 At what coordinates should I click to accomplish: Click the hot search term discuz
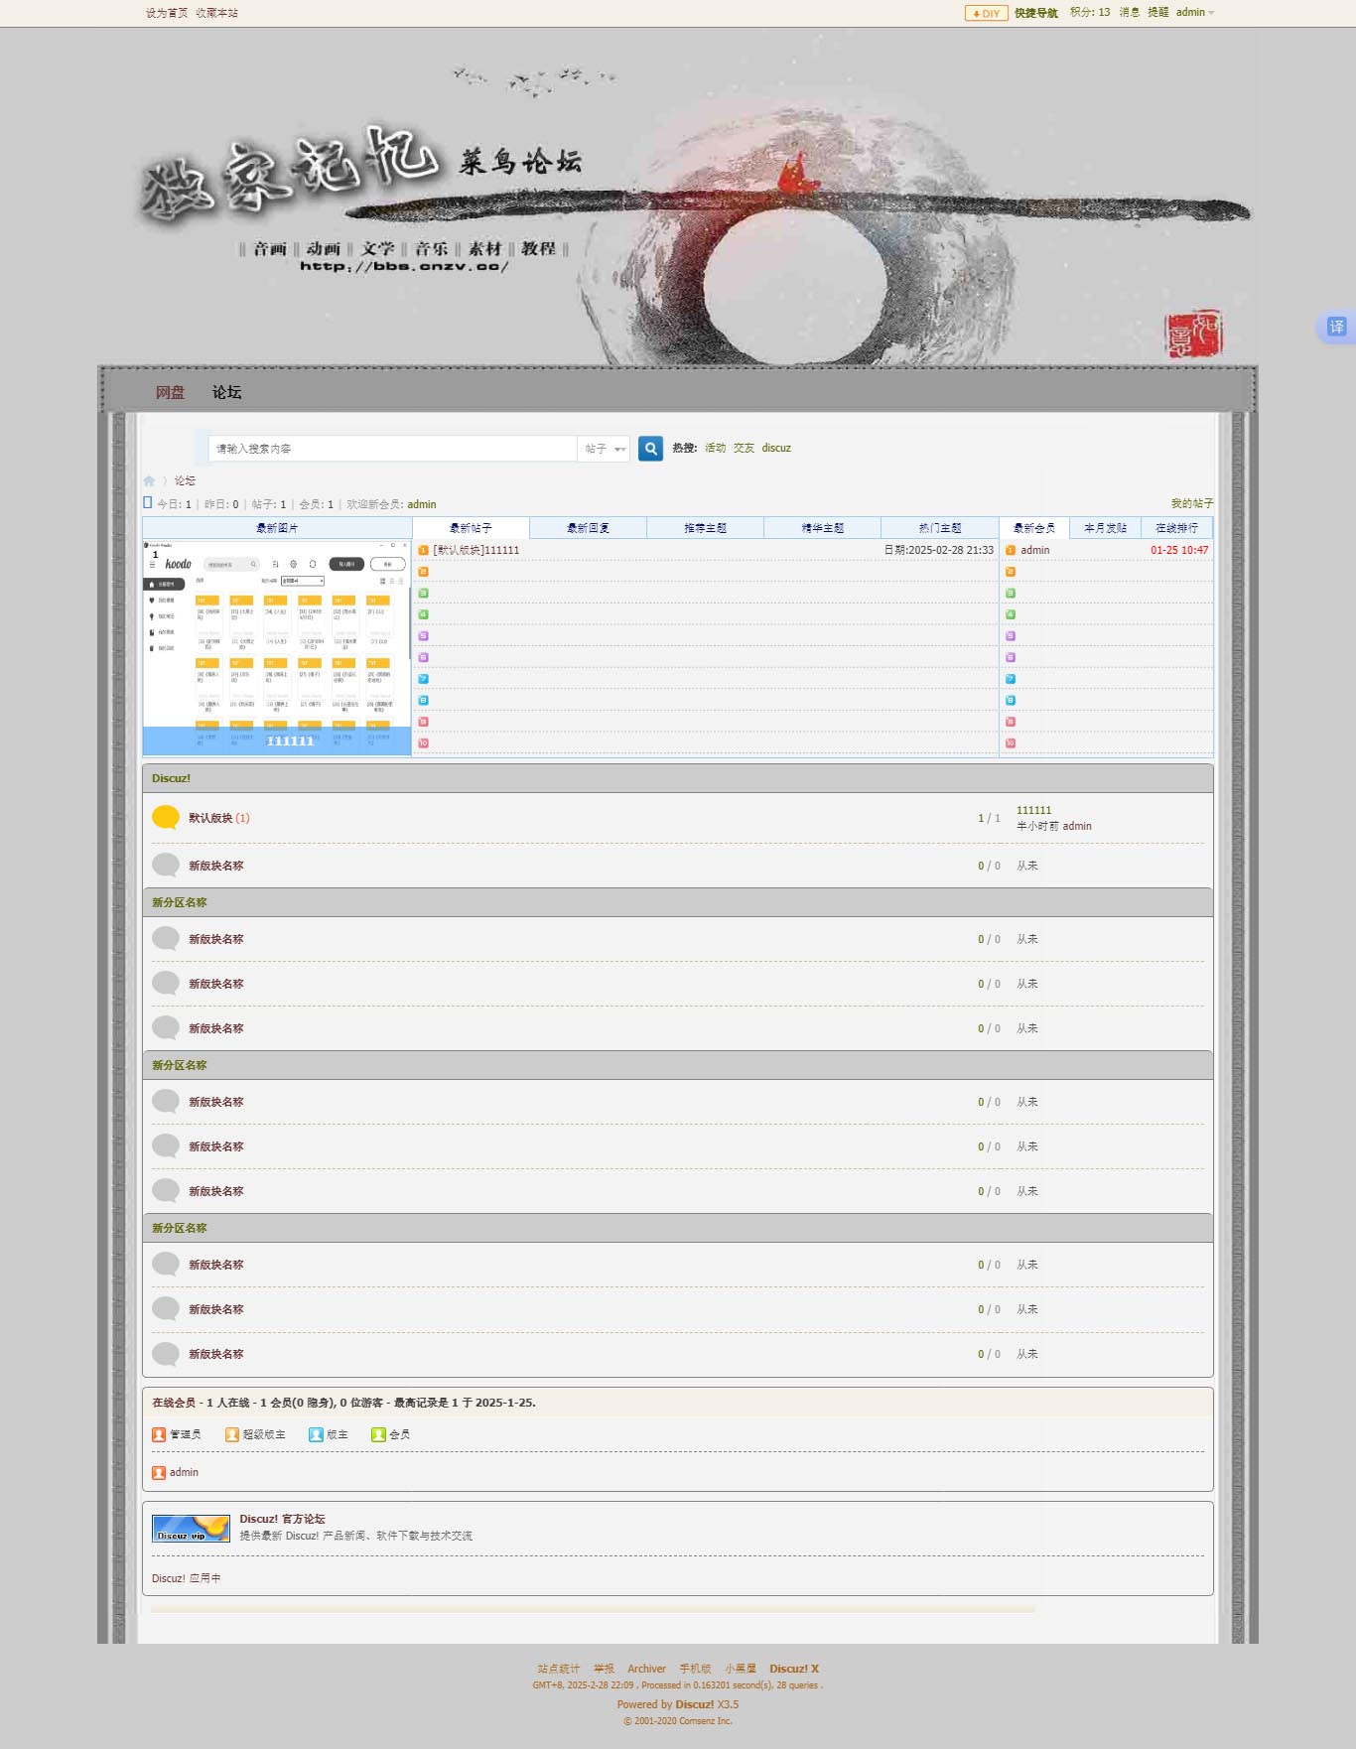pyautogui.click(x=776, y=449)
